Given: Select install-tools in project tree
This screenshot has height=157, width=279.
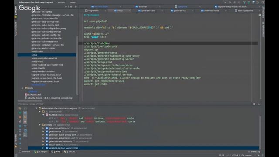Looking at the screenshot, I should click(37, 51).
